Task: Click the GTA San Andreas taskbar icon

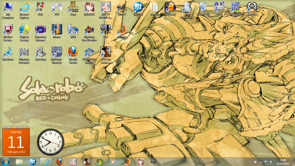Action: pos(86,162)
